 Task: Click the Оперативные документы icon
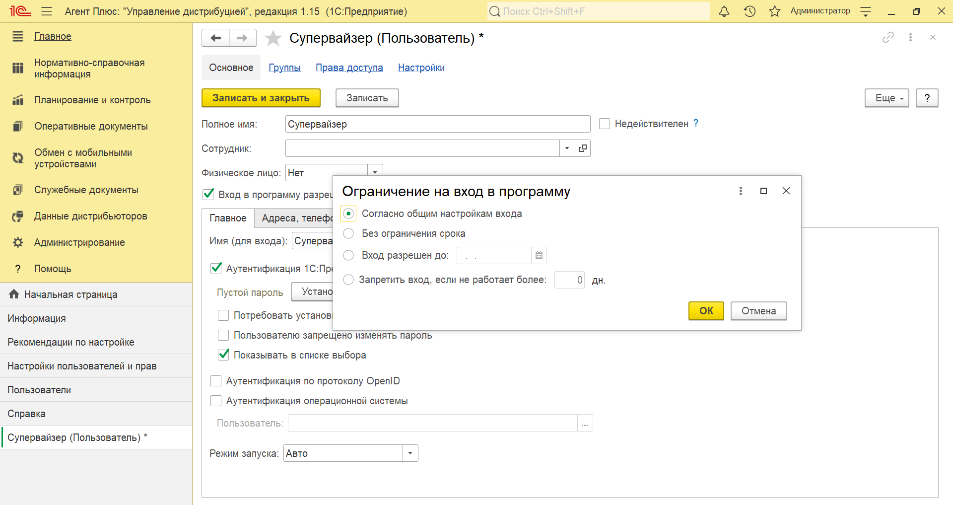click(18, 126)
